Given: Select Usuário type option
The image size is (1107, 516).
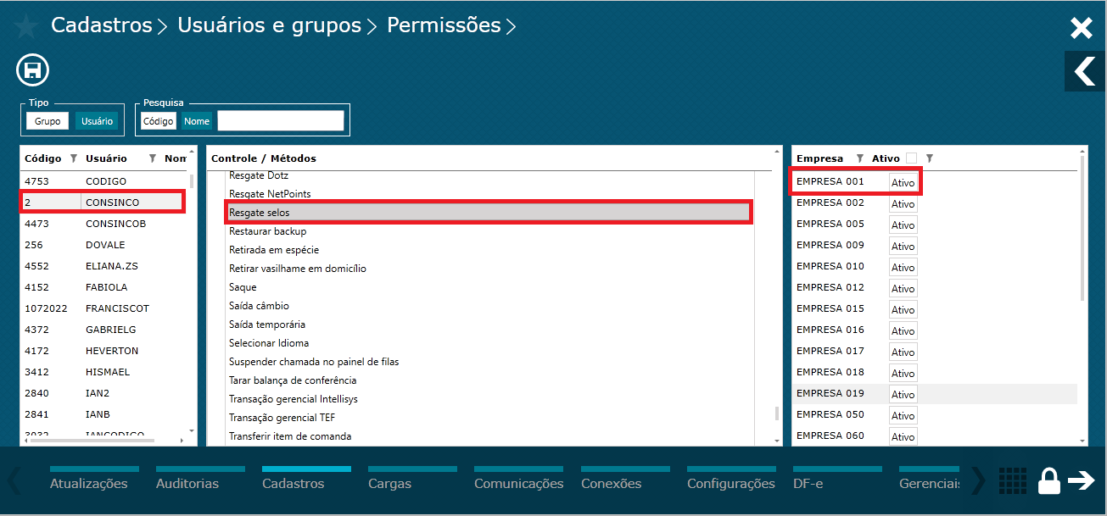Looking at the screenshot, I should [x=97, y=121].
